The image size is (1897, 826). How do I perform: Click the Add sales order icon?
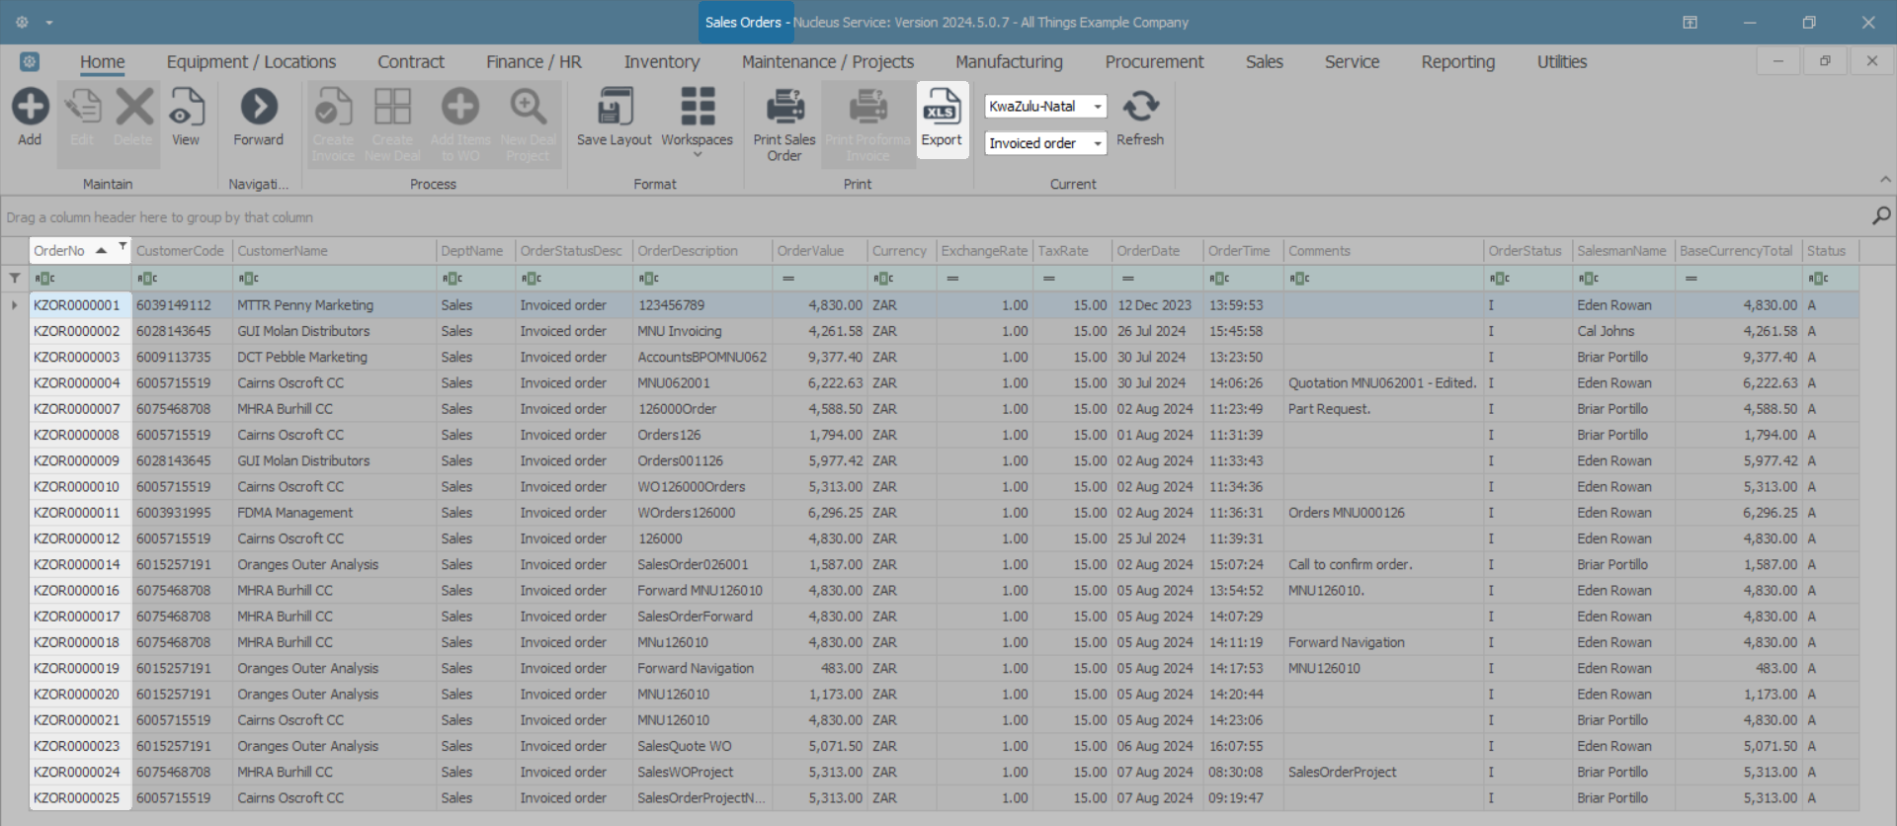click(30, 108)
